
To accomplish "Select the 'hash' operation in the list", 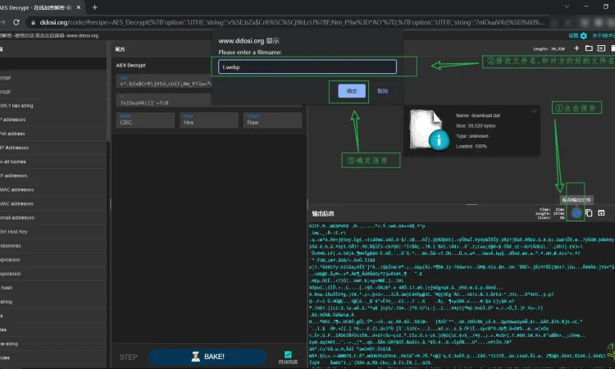I will coord(53,288).
